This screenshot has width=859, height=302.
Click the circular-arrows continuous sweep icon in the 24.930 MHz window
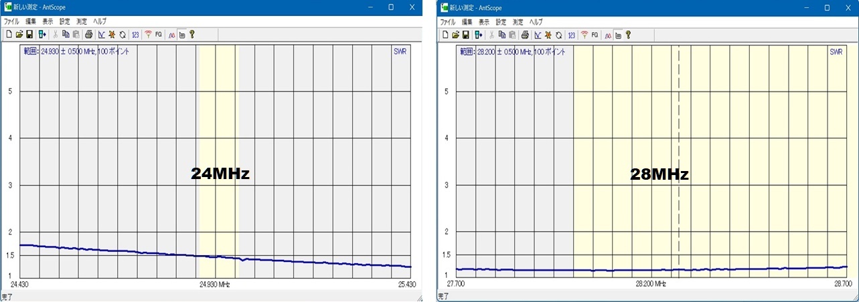point(123,34)
